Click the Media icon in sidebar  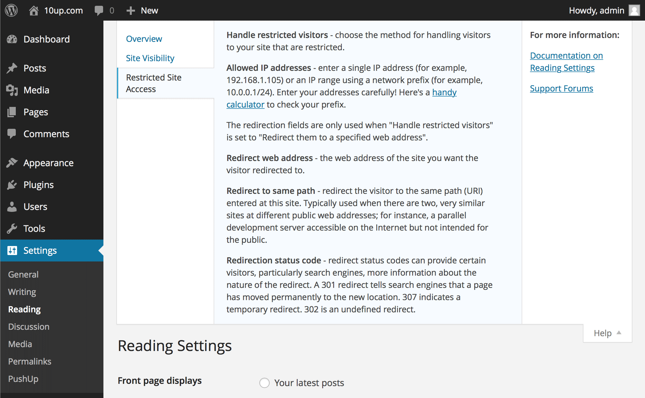tap(12, 90)
